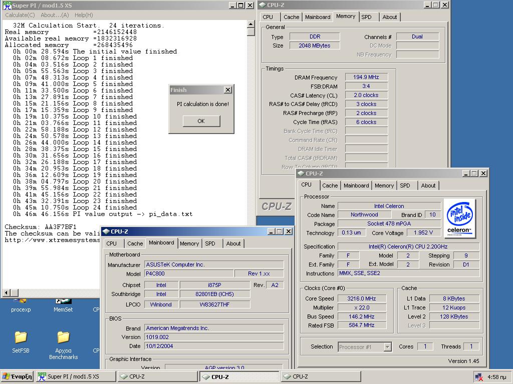
Task: Open Mainboard tab in processor CPU-Z window
Action: pyautogui.click(x=356, y=185)
